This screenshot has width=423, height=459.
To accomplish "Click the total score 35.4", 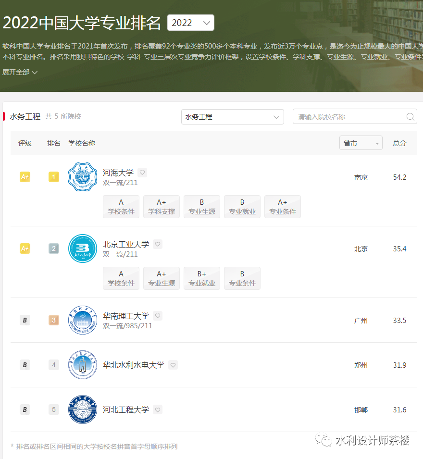I will pos(399,249).
